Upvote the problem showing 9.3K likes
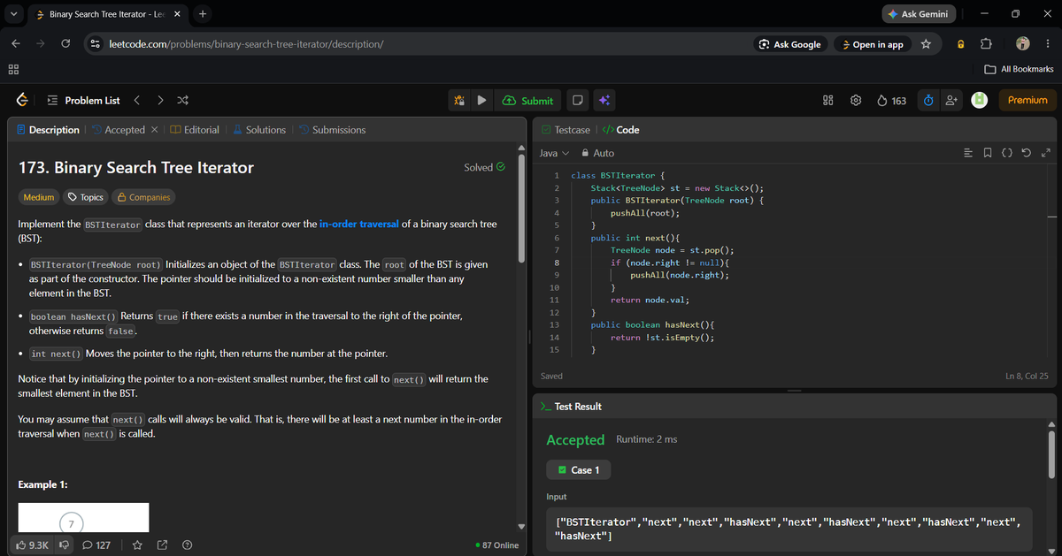Viewport: 1062px width, 556px height. point(33,545)
